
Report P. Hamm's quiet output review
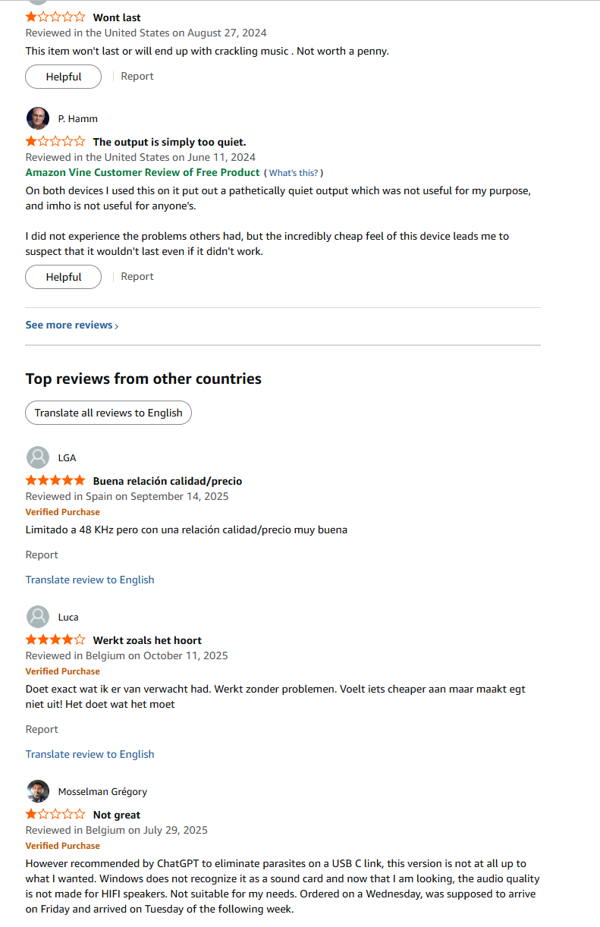coord(137,276)
